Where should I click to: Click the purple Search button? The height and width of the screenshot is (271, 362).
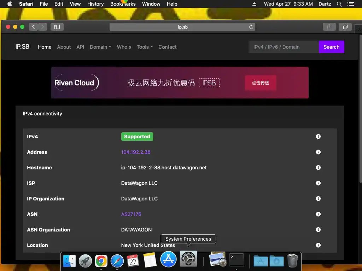332,47
